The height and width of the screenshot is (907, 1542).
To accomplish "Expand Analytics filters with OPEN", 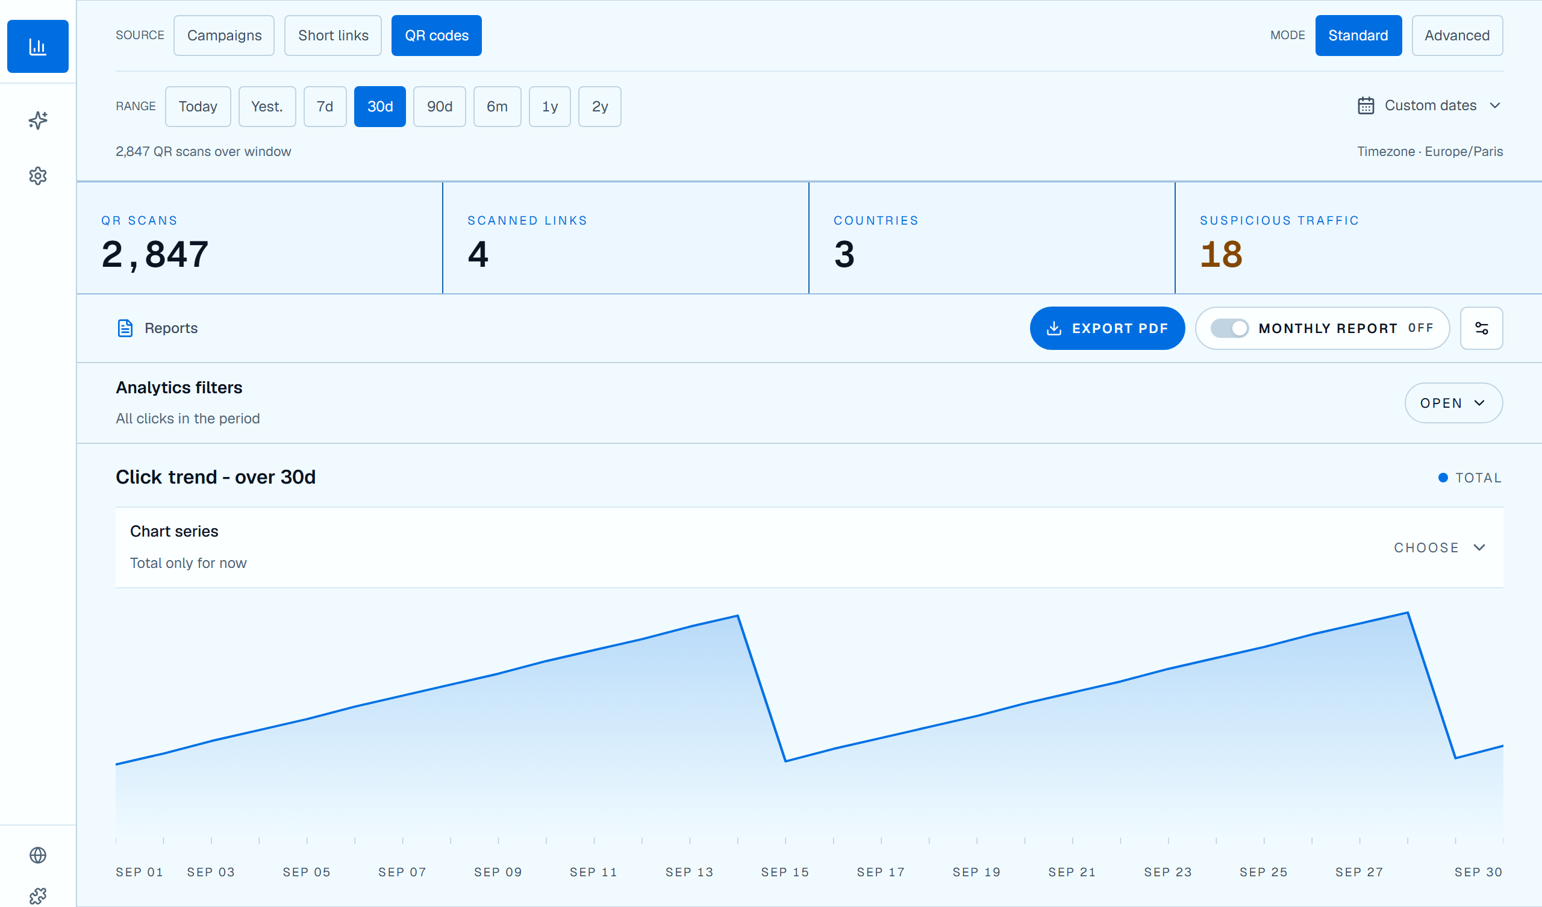I will tap(1453, 404).
